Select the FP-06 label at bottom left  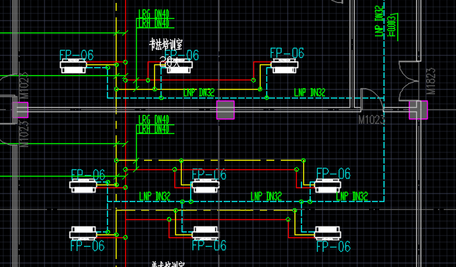[88, 246]
